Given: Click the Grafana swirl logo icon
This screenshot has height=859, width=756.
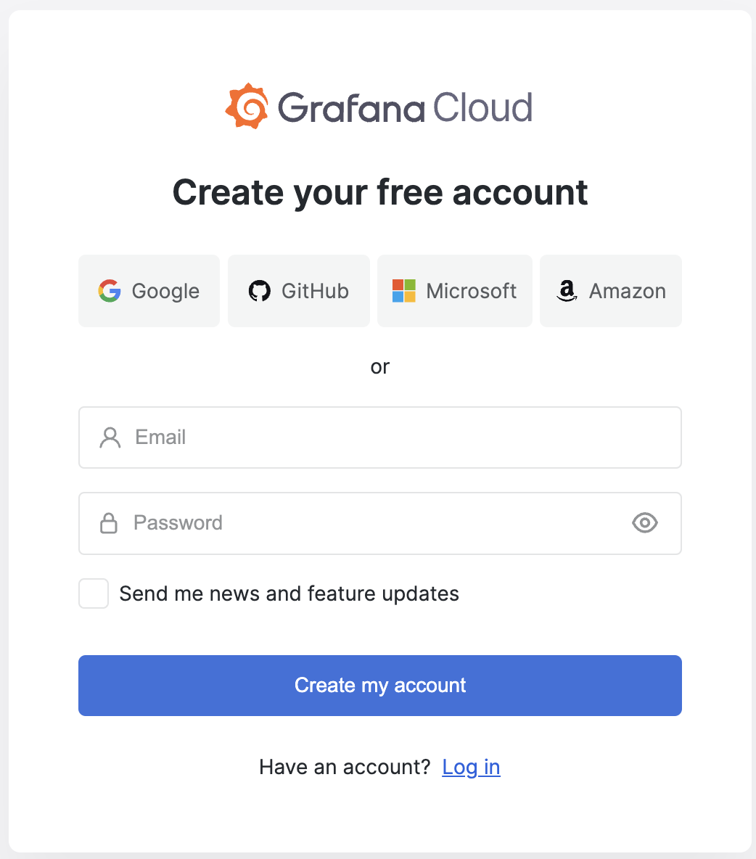Looking at the screenshot, I should coord(247,107).
